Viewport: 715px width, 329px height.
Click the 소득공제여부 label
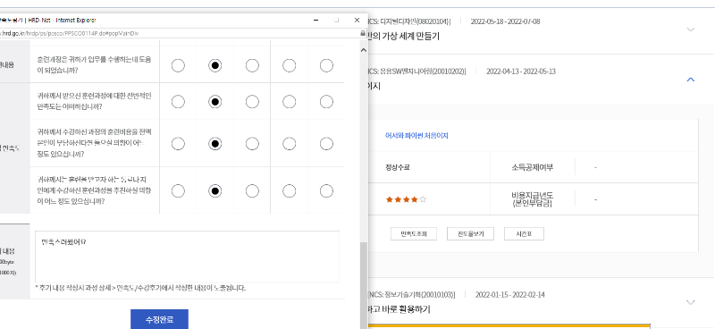coord(532,167)
